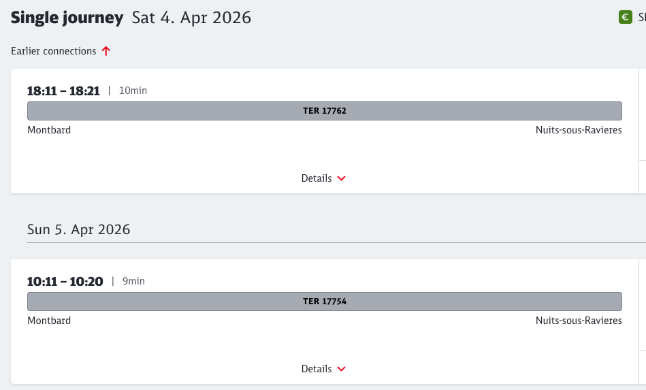Click the Sun 5. Apr 2026 date header
646x390 pixels.
[x=78, y=229]
